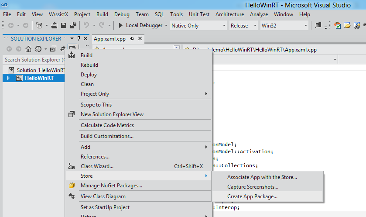Click the Open File toolbar icon
Screen dimensions: 366x217
click(54, 25)
